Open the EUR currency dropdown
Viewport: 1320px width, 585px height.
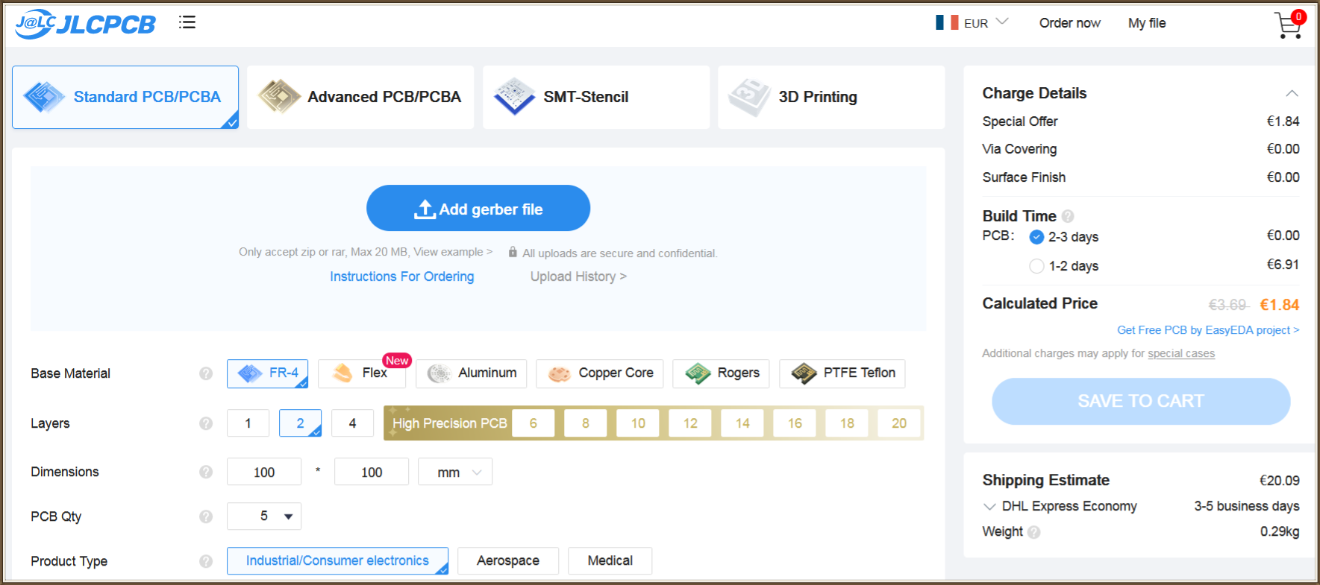tap(972, 23)
